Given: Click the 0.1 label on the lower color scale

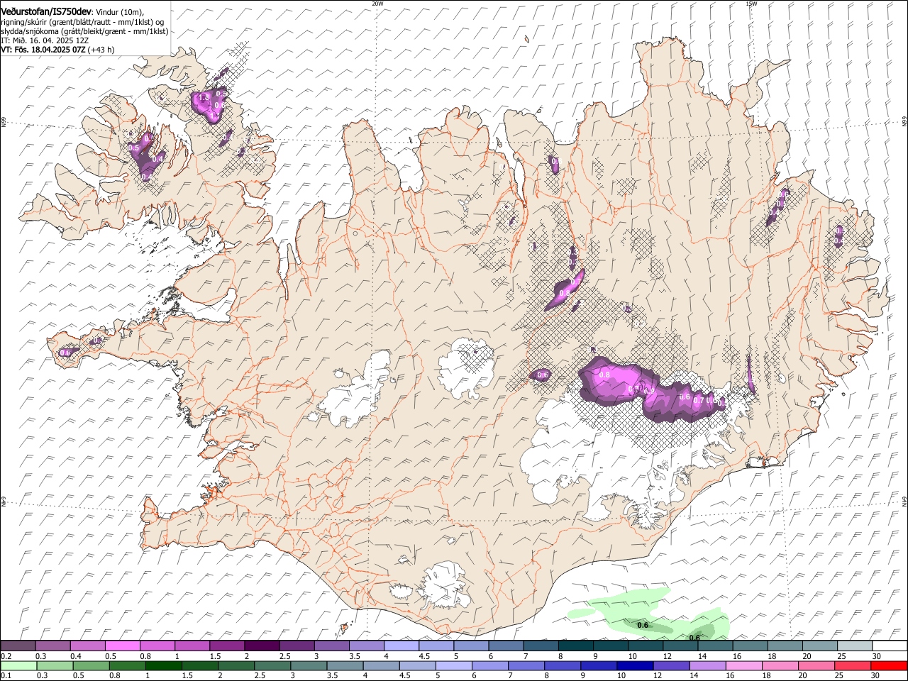Looking at the screenshot, I should point(6,675).
